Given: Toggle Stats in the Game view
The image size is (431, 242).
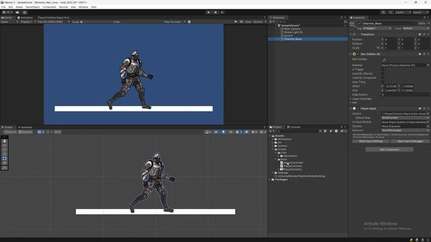Looking at the screenshot, I should click(248, 22).
